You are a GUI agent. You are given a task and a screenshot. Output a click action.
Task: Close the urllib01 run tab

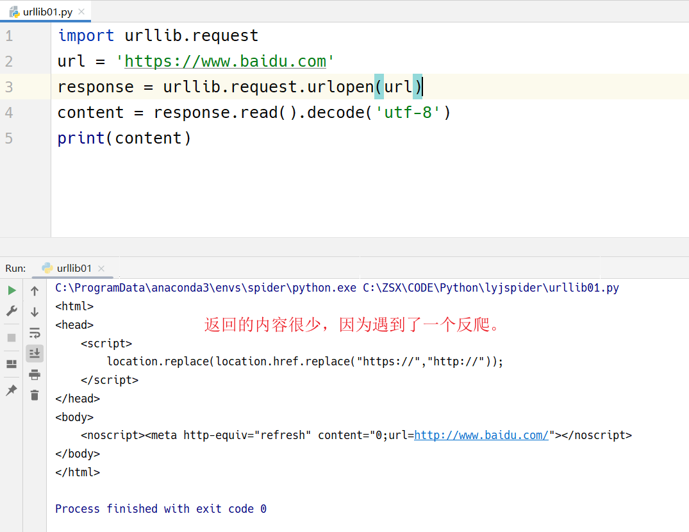point(101,269)
